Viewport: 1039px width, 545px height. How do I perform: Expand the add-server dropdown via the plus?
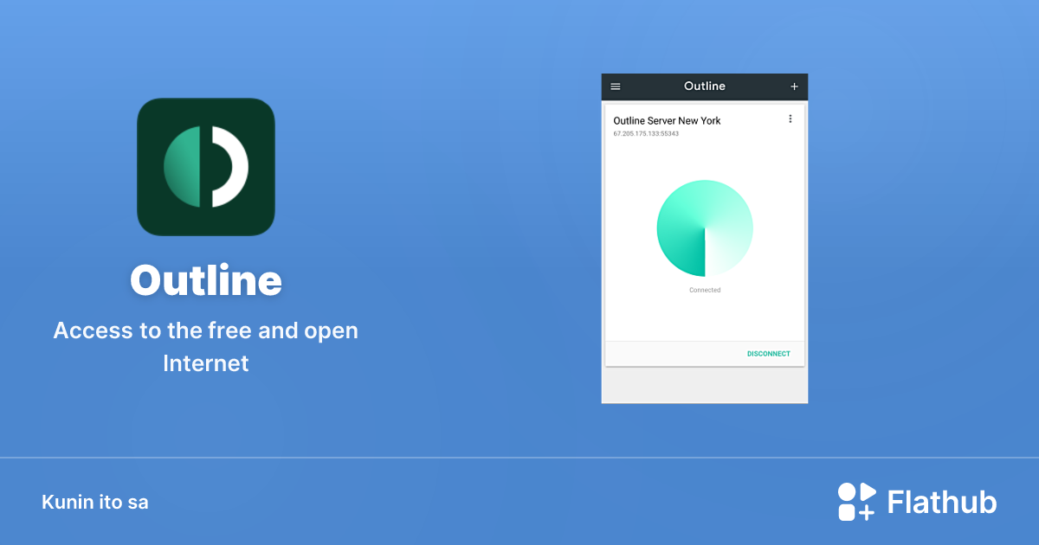click(794, 87)
